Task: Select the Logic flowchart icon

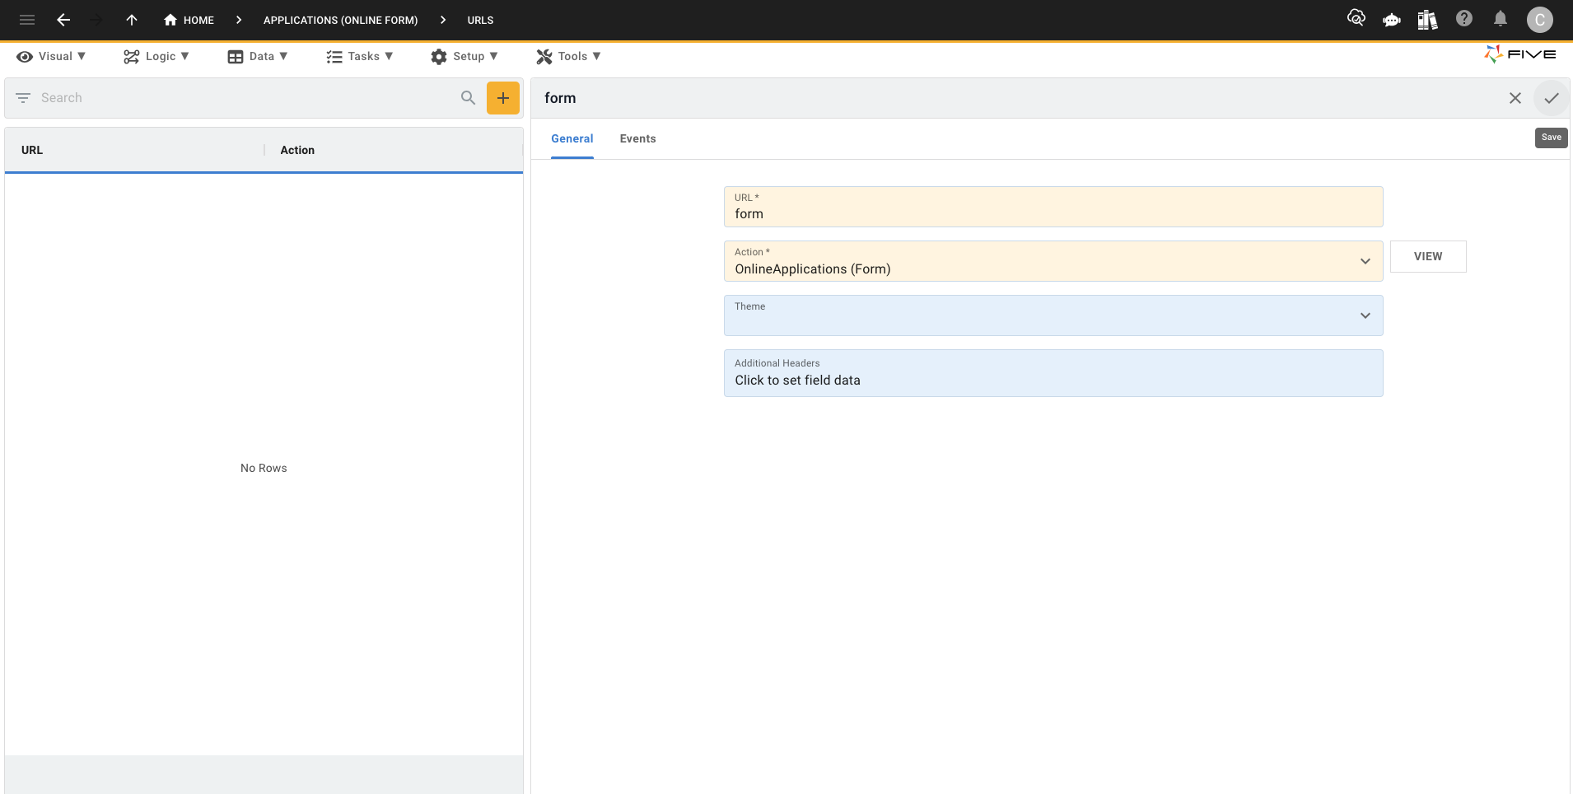Action: click(x=131, y=56)
